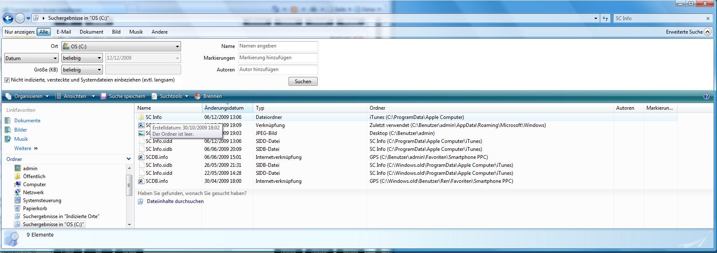Click the help question mark icon
This screenshot has width=717, height=253.
706,96
